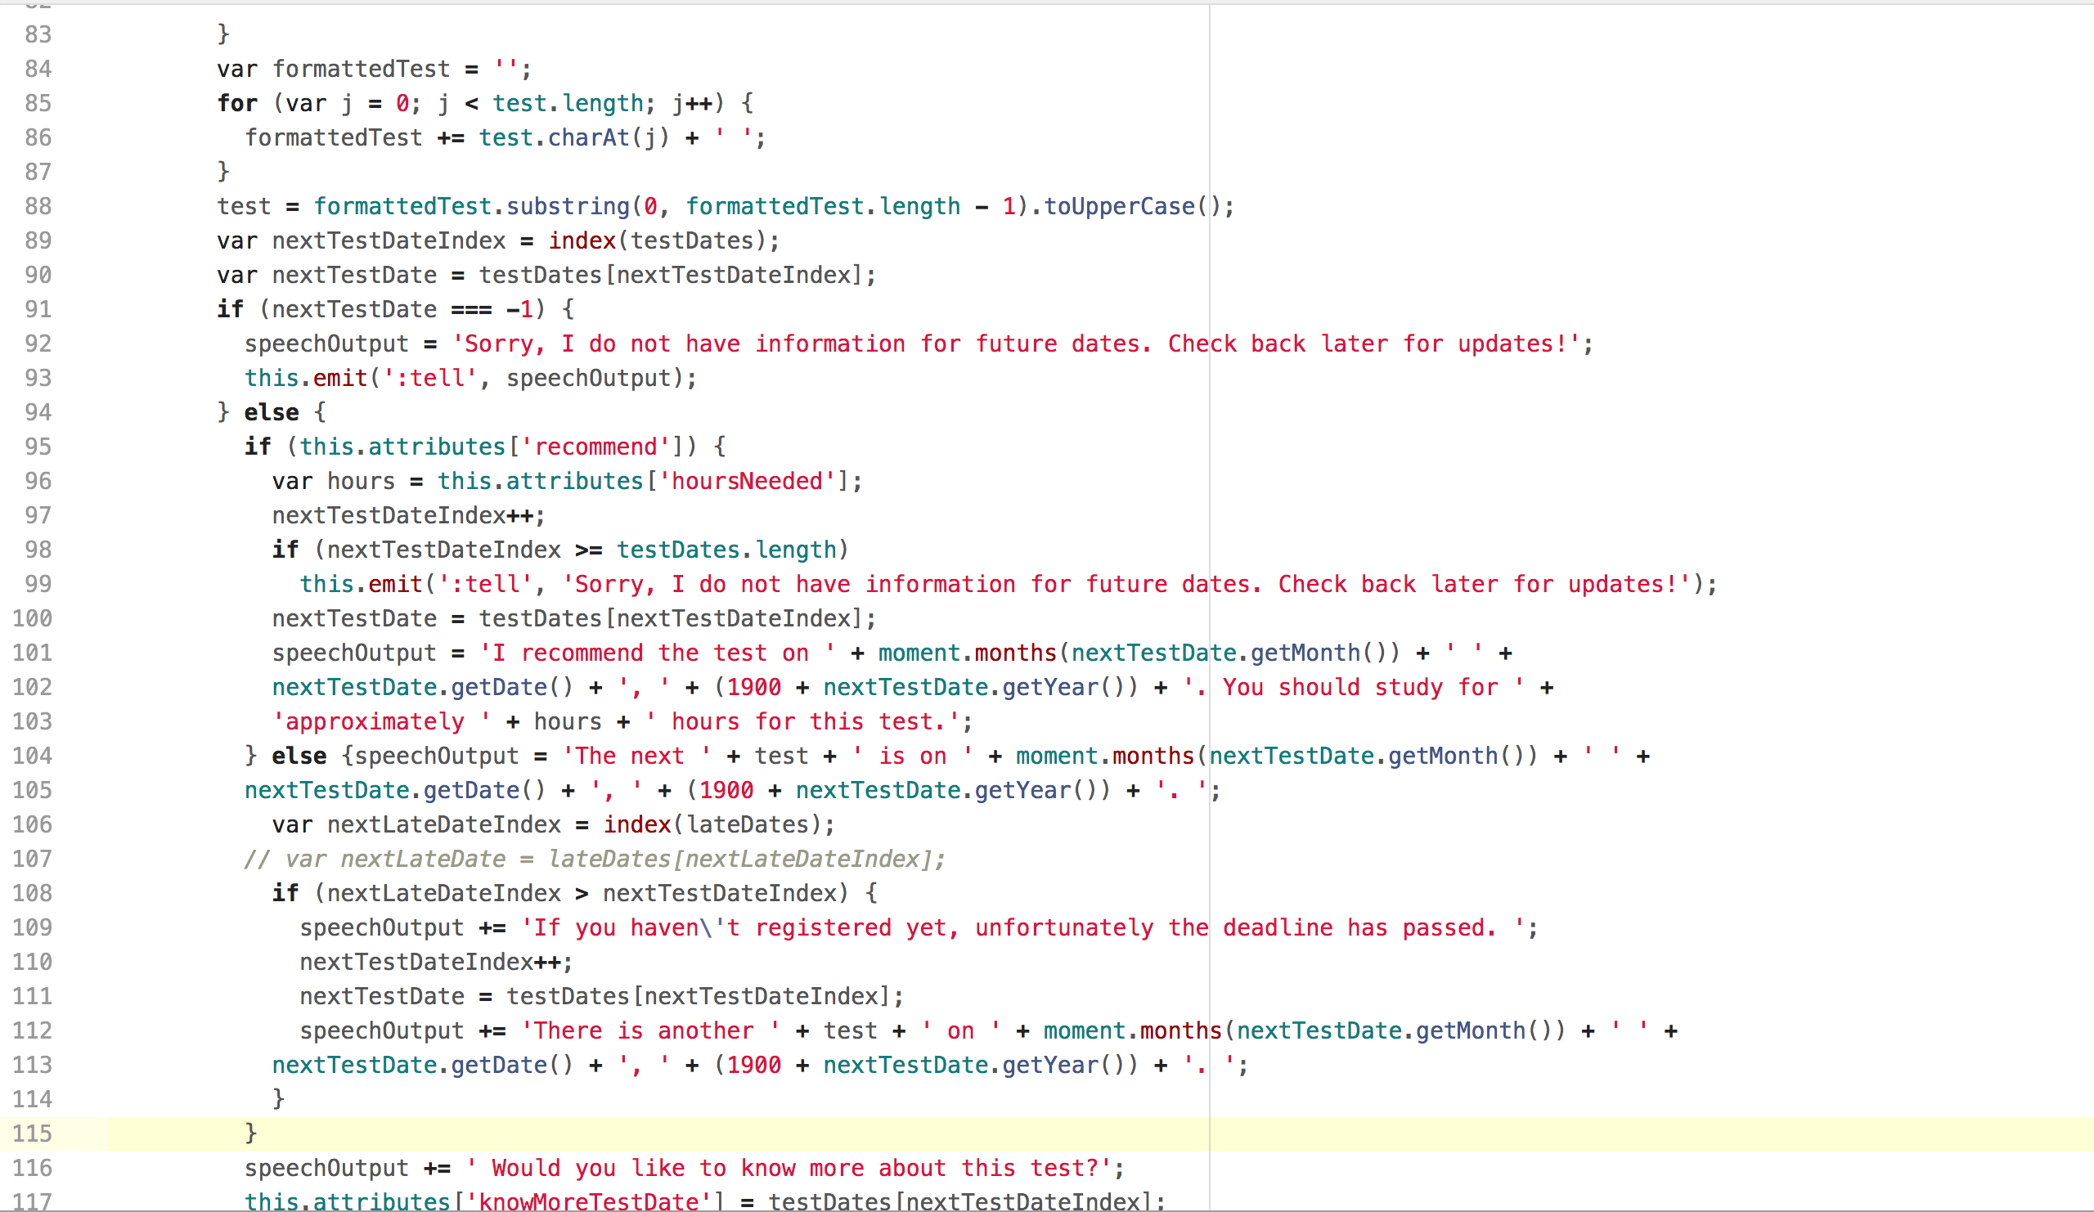
Task: Click the 'recommend' attribute string on line 95
Action: 595,447
